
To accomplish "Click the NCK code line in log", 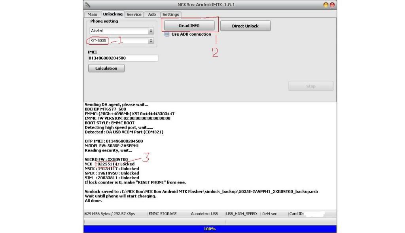I will (110, 164).
